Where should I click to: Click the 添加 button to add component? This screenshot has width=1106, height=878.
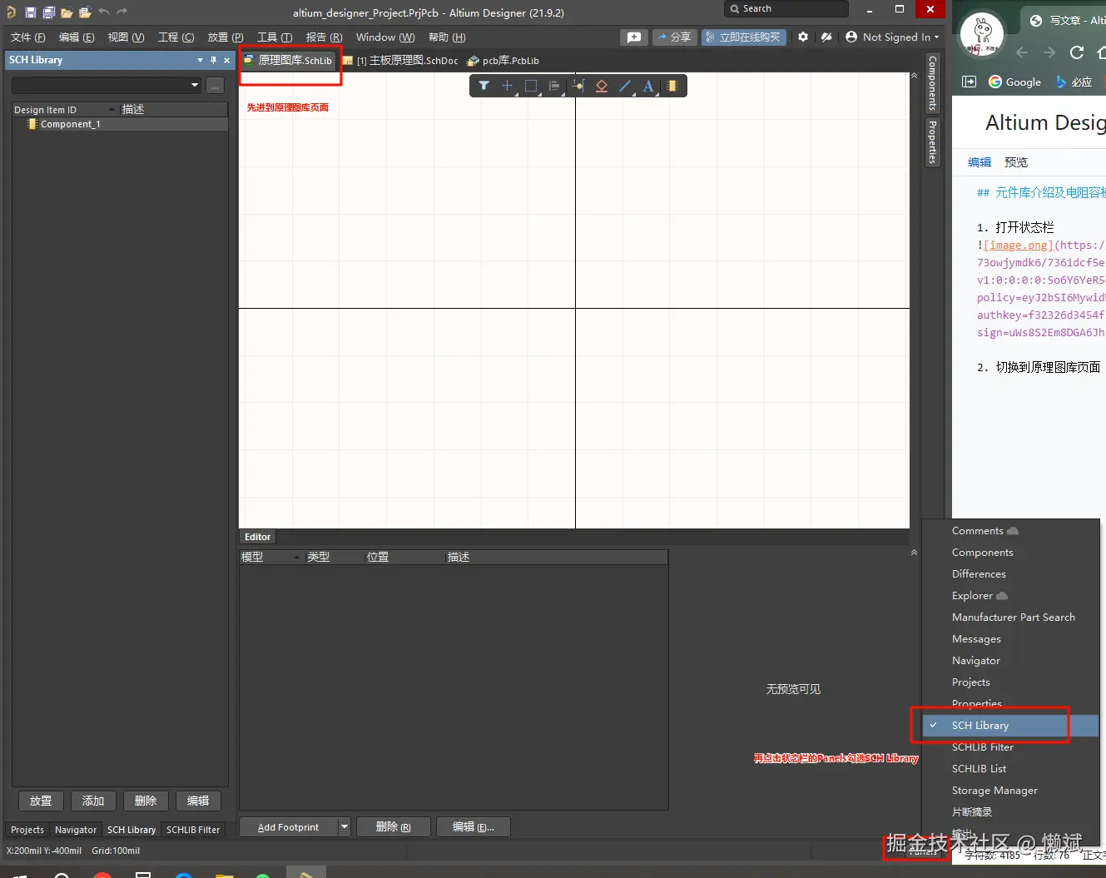click(93, 801)
